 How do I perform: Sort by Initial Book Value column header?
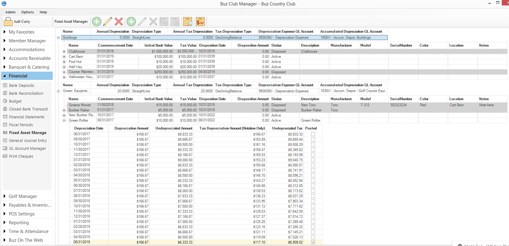point(158,45)
